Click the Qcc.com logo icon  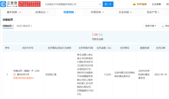pos(3,4)
